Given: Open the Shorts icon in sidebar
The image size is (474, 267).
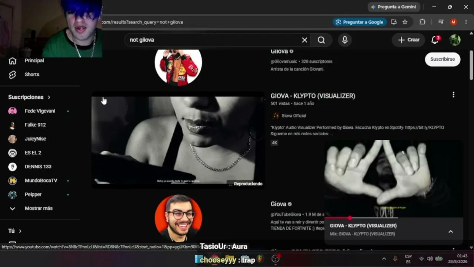Looking at the screenshot, I should tap(13, 75).
